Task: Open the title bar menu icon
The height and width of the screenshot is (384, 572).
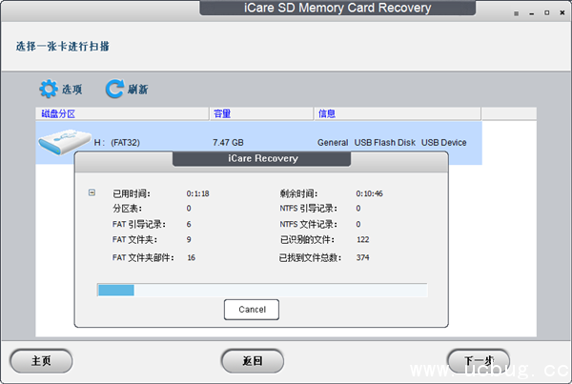Action: click(516, 13)
